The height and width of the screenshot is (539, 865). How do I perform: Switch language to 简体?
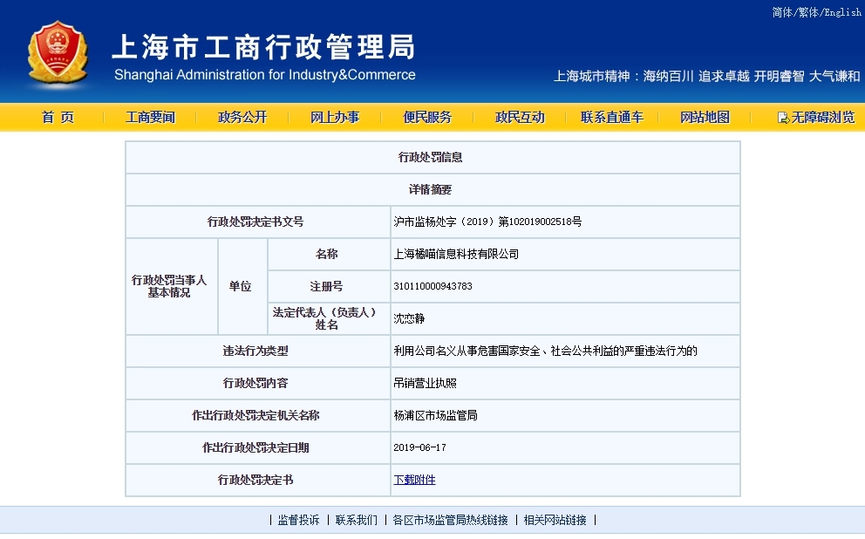tap(781, 12)
